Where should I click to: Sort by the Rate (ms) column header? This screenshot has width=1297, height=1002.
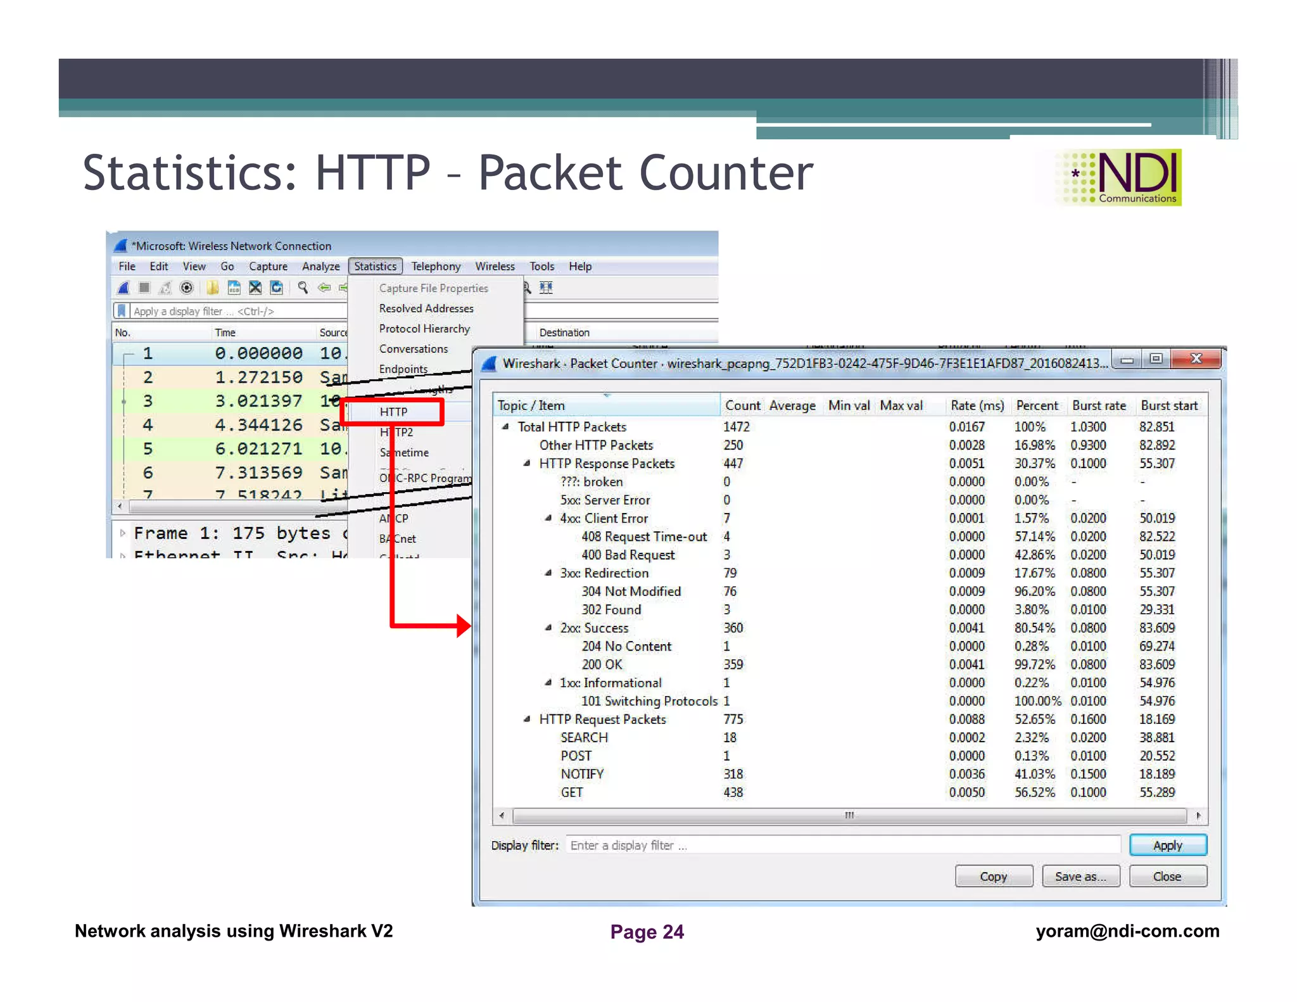pos(977,406)
